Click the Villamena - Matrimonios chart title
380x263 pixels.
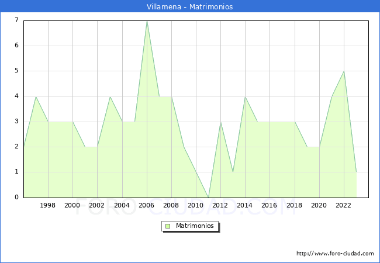(x=189, y=6)
